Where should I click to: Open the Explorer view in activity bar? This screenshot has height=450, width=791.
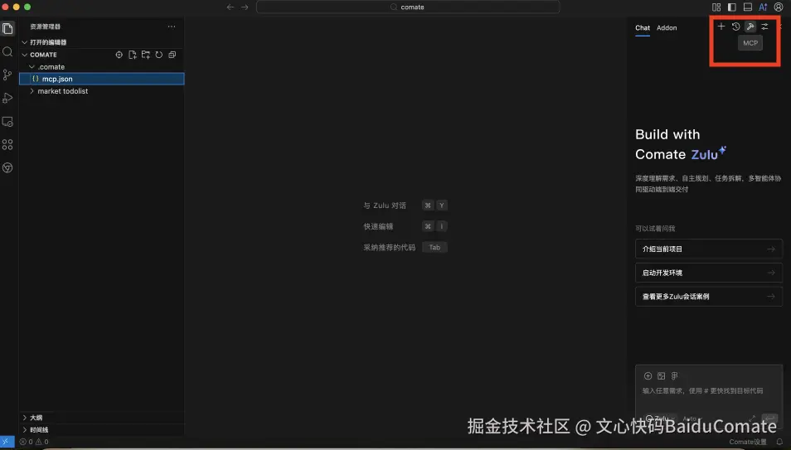[7, 29]
